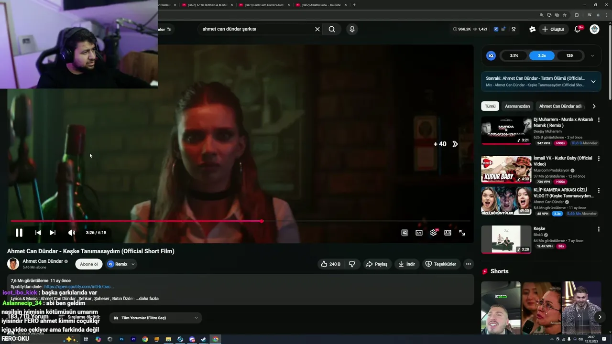This screenshot has width=612, height=344.
Task: Open vidIQ button in player controls
Action: 404,233
